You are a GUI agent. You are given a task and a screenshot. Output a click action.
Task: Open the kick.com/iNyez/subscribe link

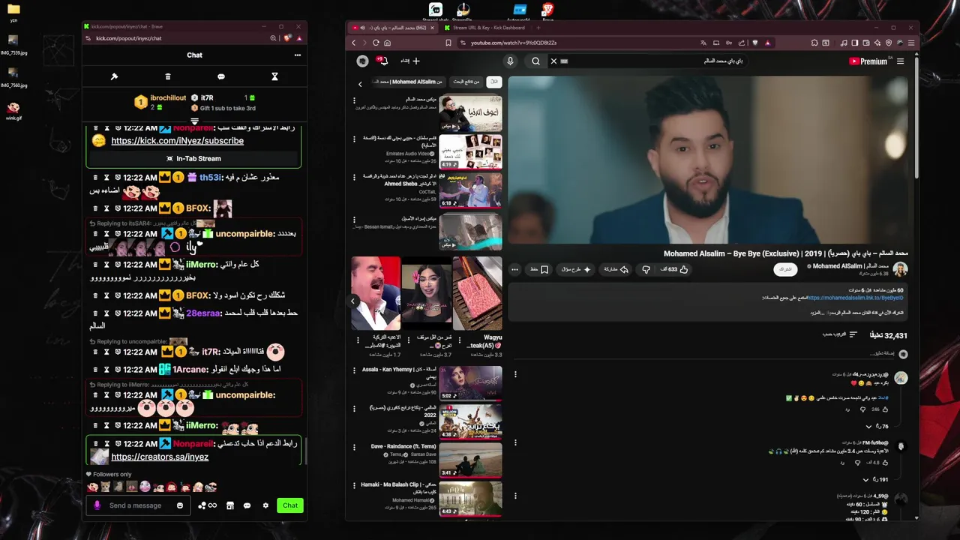pyautogui.click(x=177, y=141)
